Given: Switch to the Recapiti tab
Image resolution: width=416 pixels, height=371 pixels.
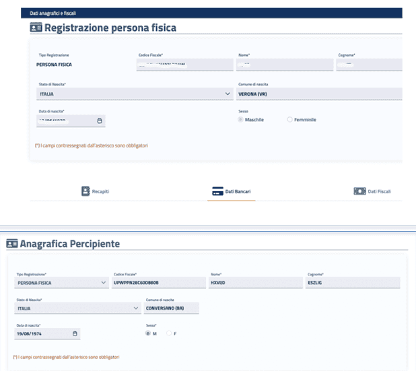Looking at the screenshot, I should click(95, 191).
